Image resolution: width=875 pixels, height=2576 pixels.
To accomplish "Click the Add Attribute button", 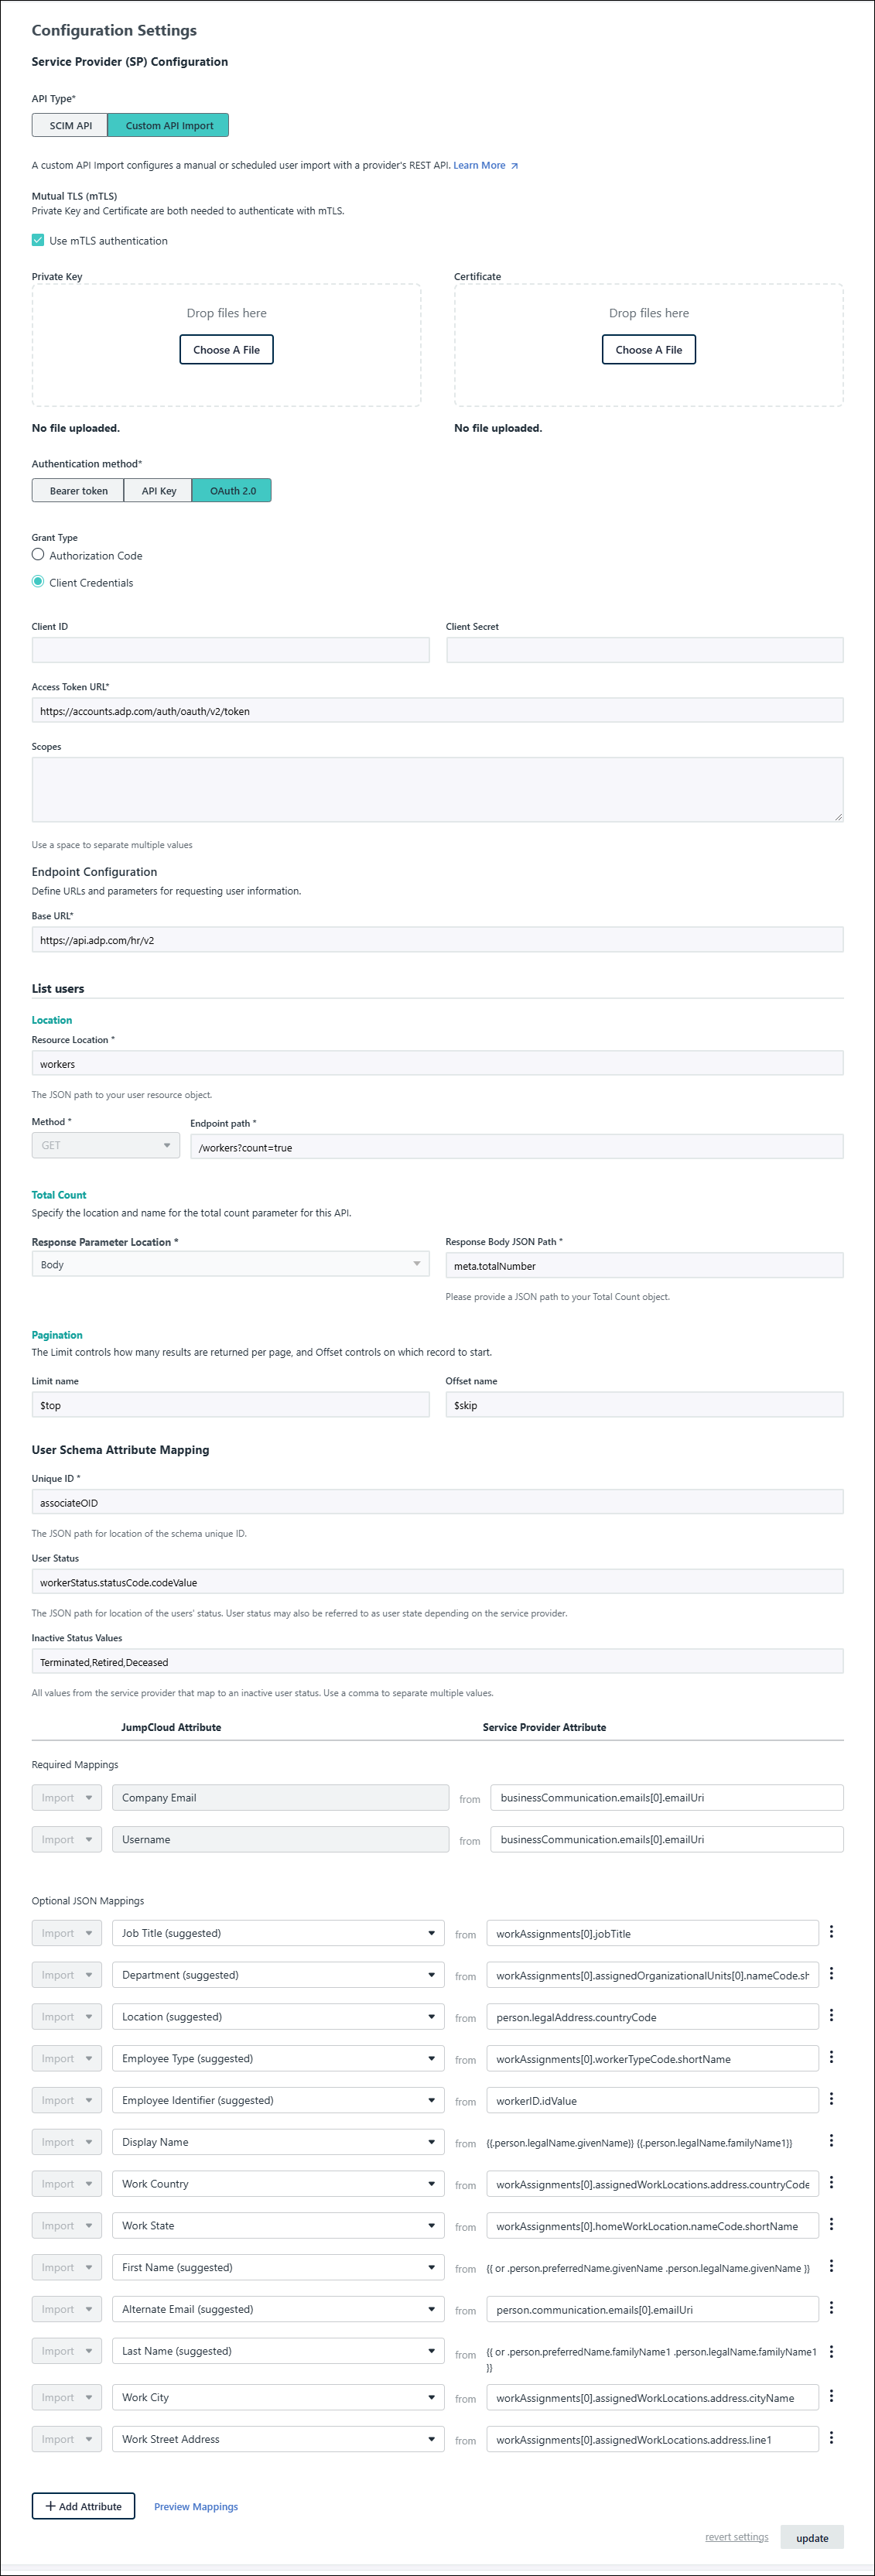I will [x=83, y=2506].
